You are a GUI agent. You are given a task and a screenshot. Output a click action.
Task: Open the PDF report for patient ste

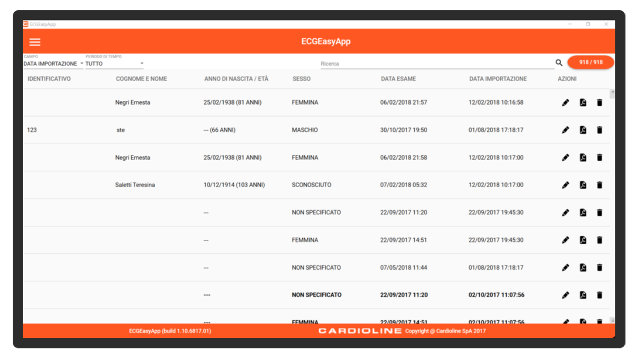click(582, 130)
